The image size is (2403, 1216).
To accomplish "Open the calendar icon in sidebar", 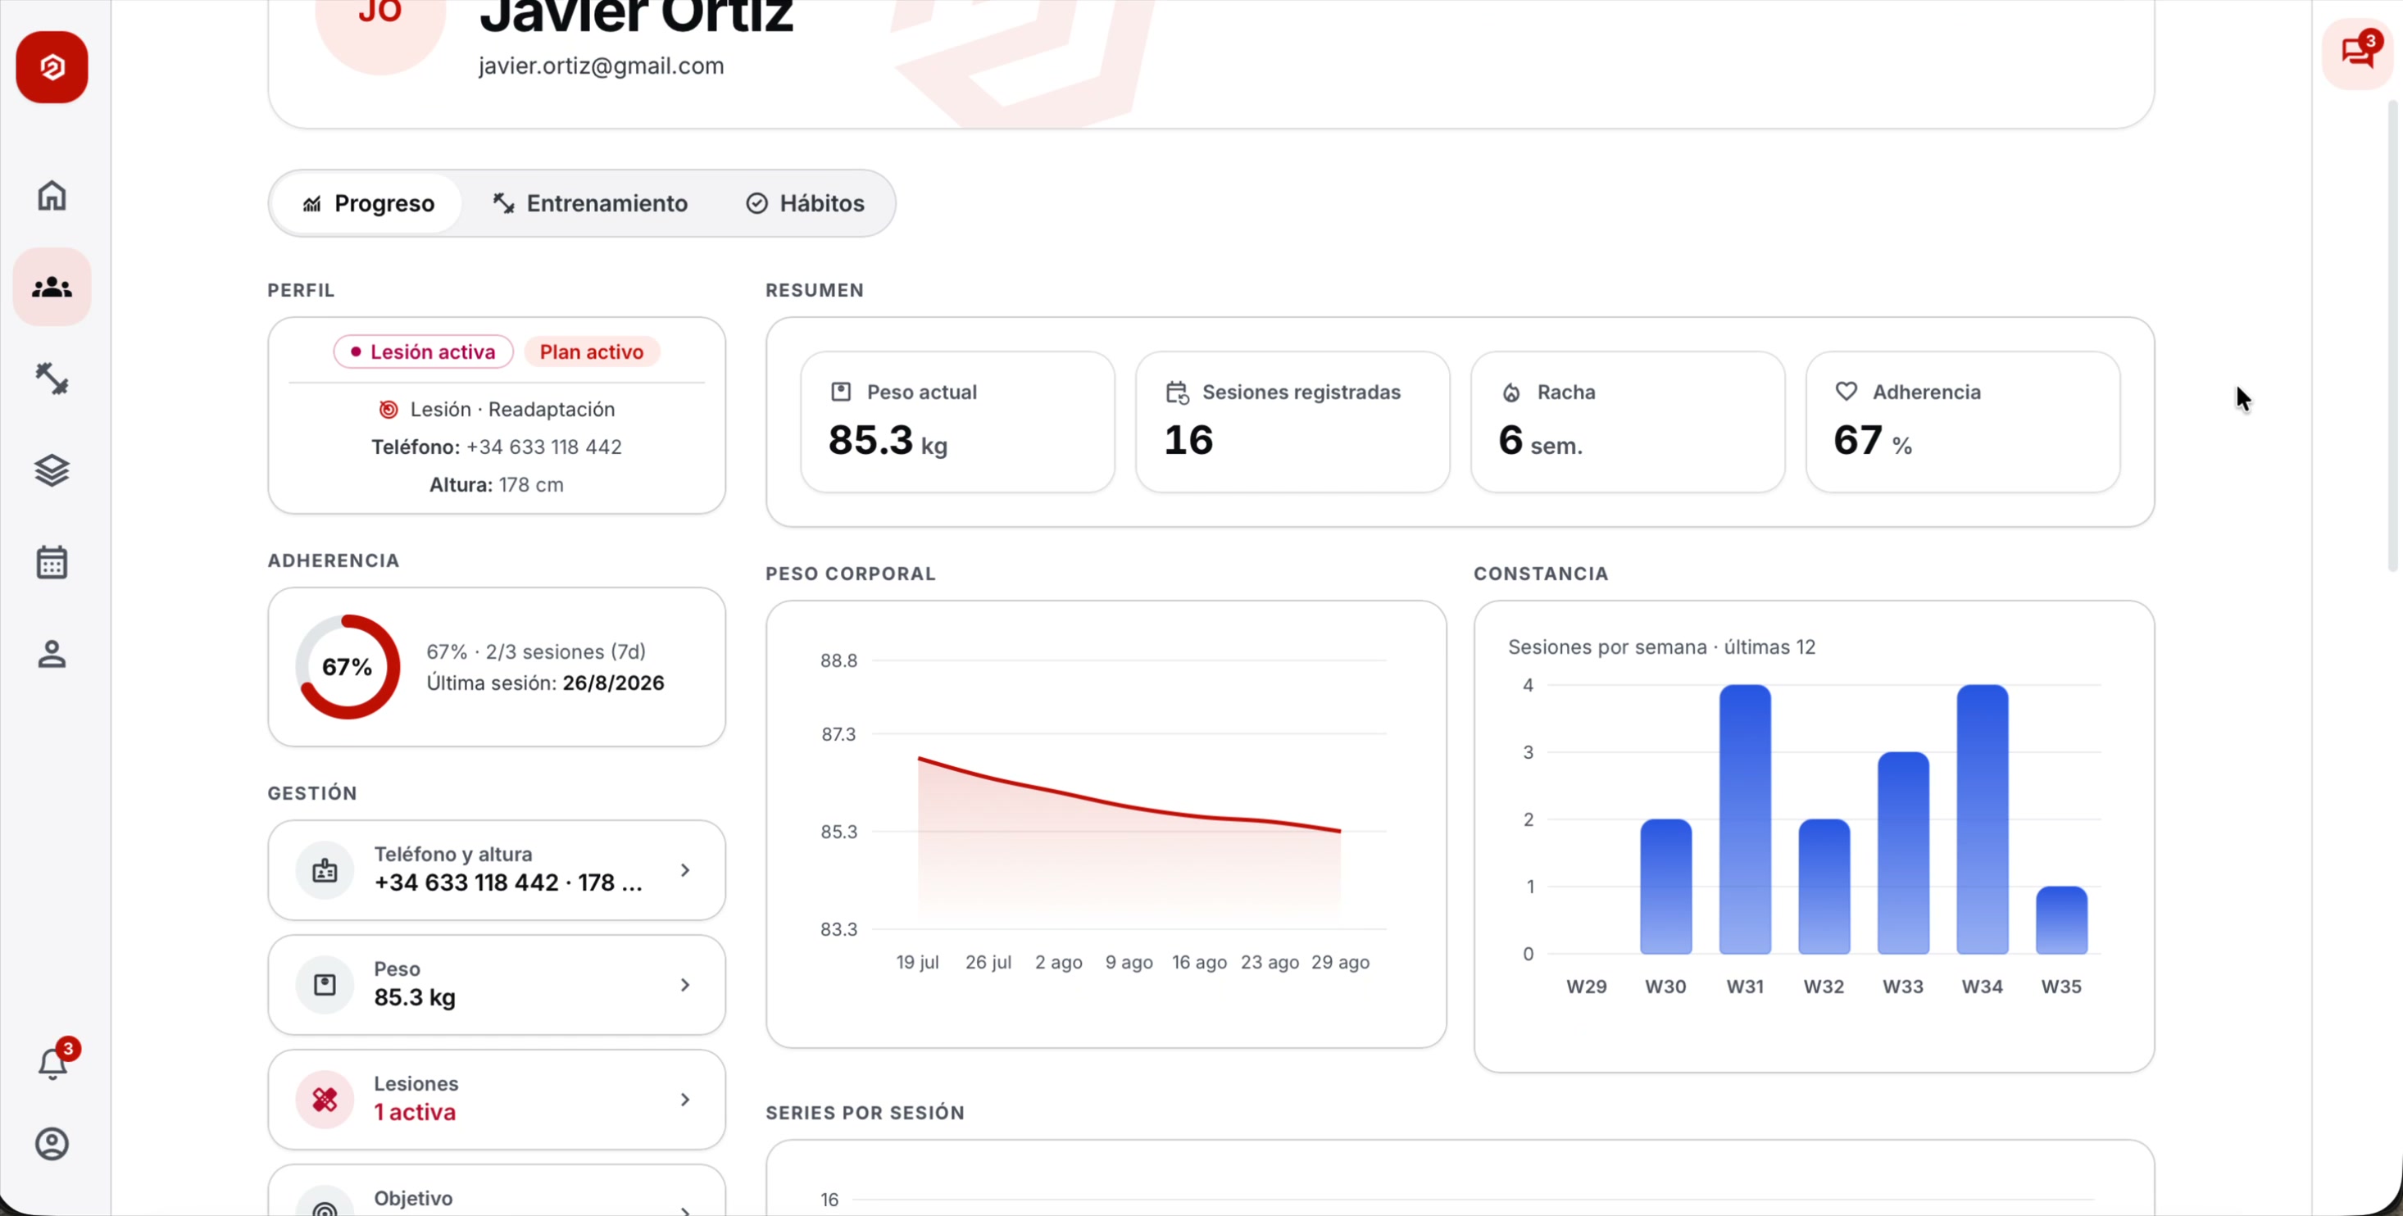I will point(52,562).
